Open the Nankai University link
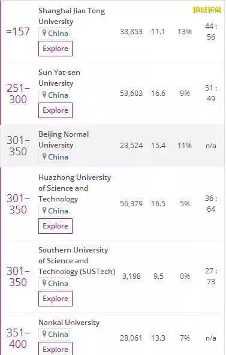Viewport: 226px width, 355px height. [69, 323]
